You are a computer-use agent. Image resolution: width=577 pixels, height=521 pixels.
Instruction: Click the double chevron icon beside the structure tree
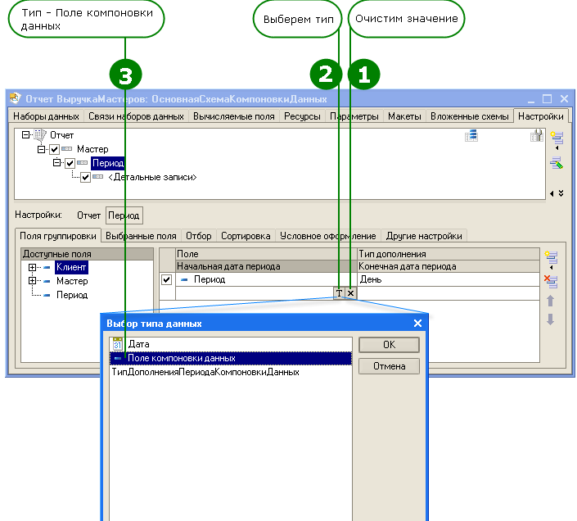click(x=561, y=193)
